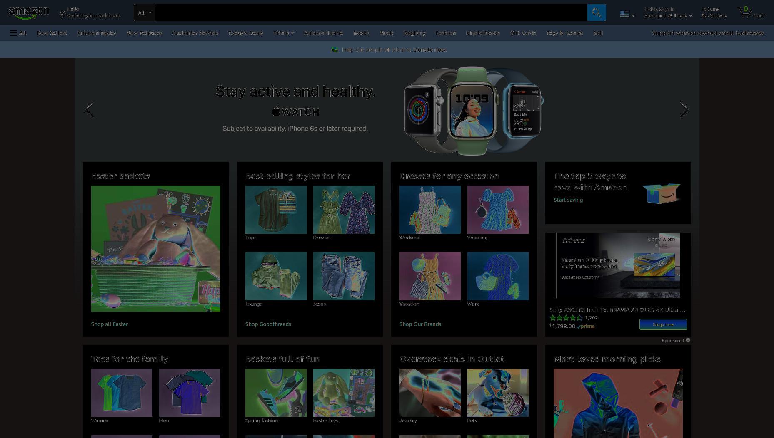The width and height of the screenshot is (774, 438).
Task: Click the Amazon box icon in savings card
Action: tap(661, 193)
